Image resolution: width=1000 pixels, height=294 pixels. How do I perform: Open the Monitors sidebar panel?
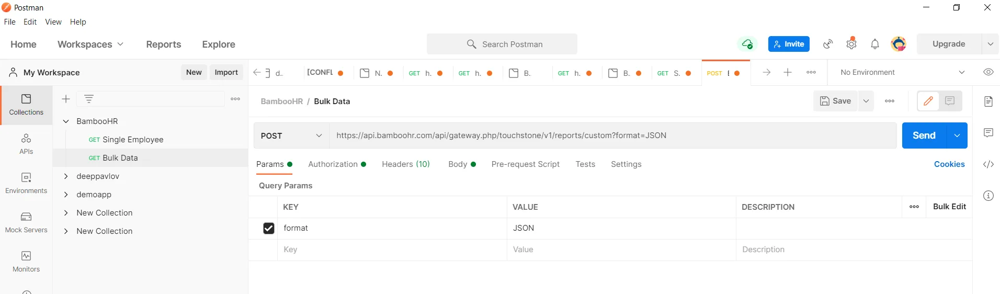(26, 262)
